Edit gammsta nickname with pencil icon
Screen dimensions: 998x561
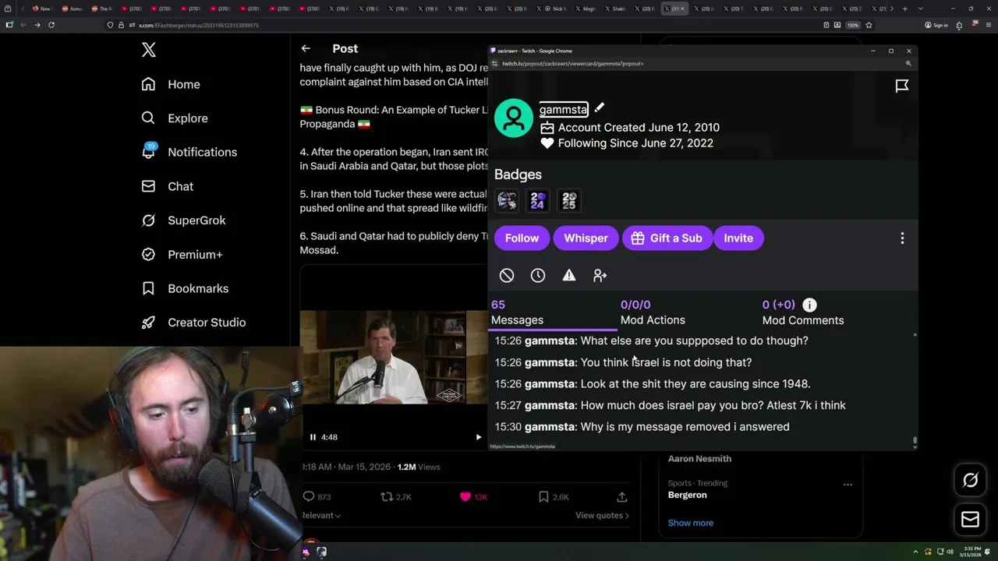tap(599, 108)
